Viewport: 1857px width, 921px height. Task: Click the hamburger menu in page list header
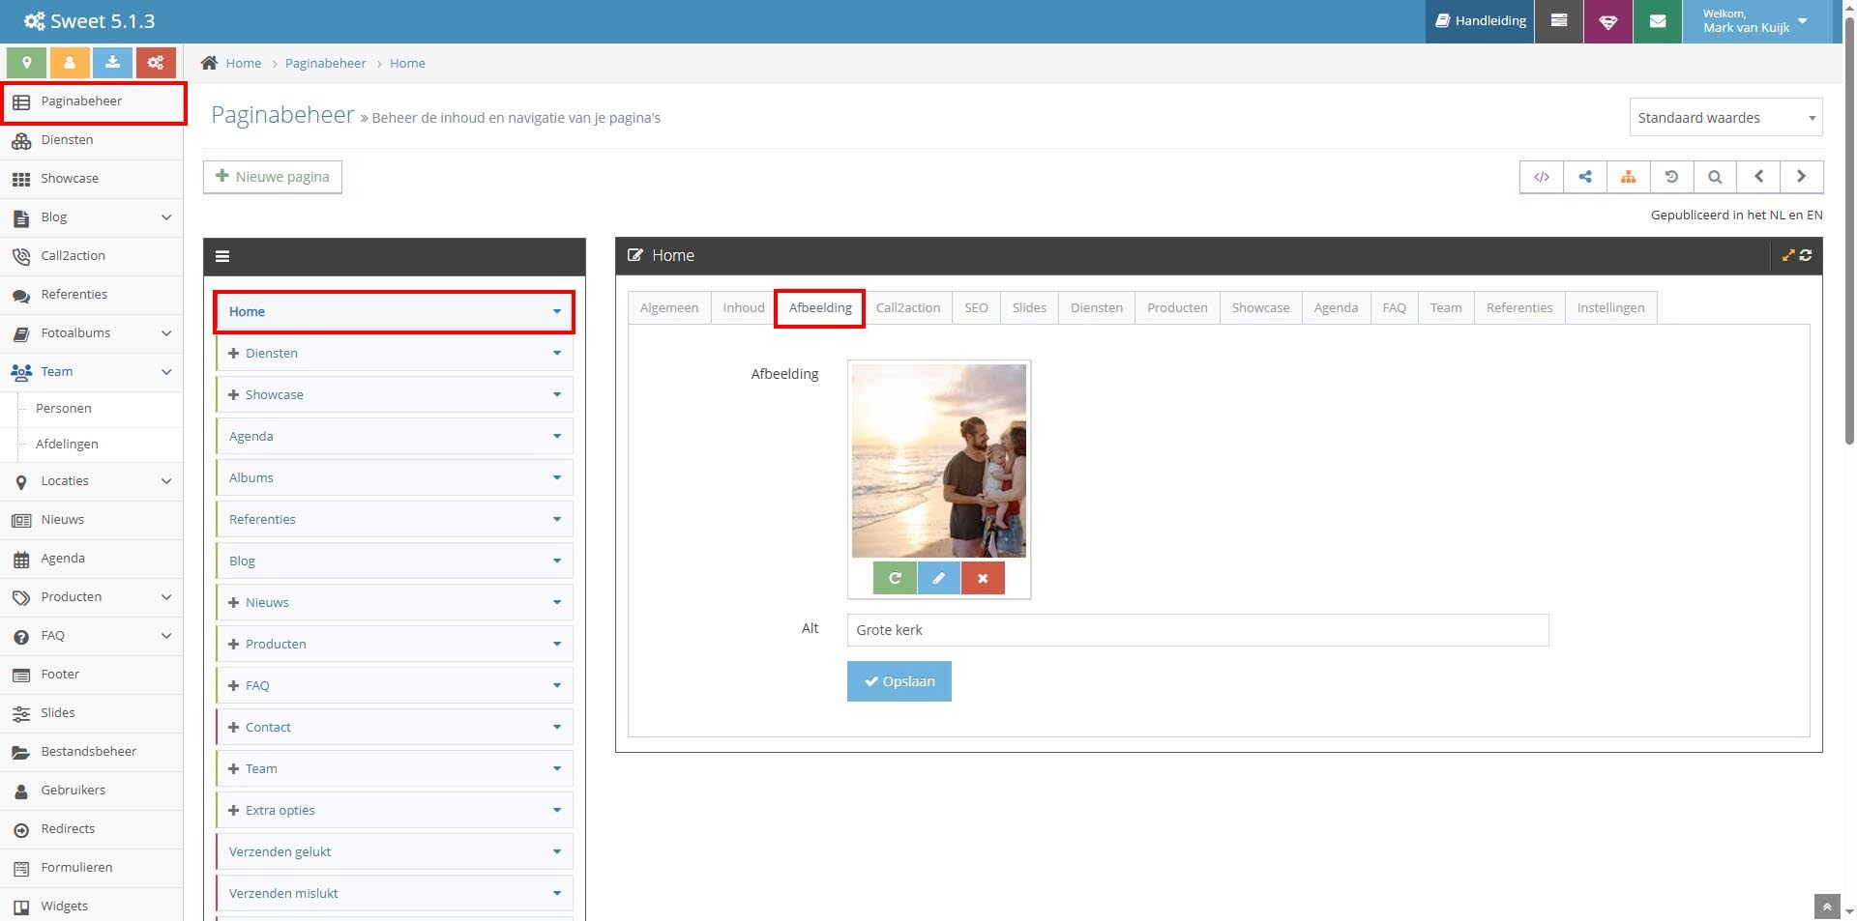pos(222,256)
